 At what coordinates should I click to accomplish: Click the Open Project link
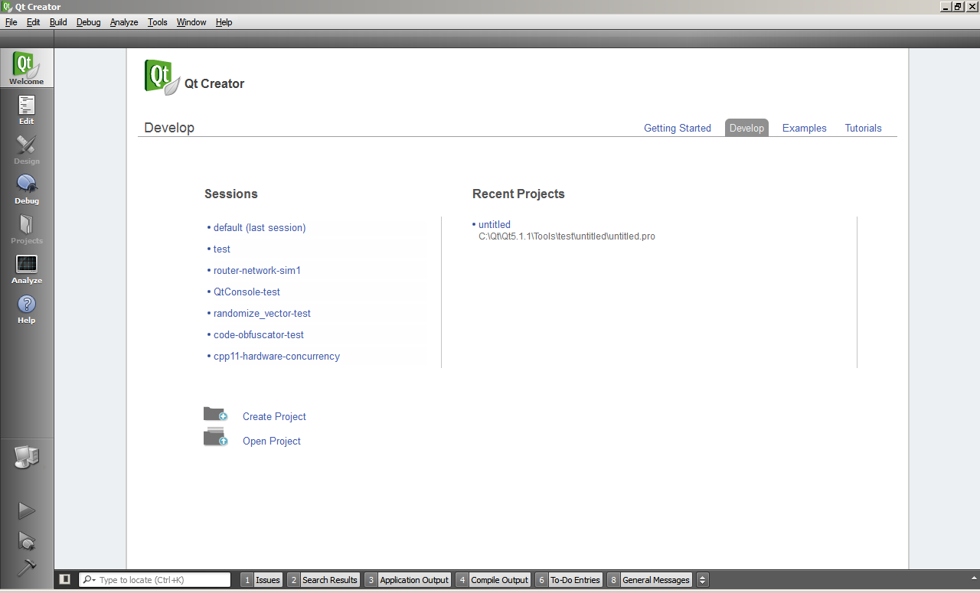point(272,441)
